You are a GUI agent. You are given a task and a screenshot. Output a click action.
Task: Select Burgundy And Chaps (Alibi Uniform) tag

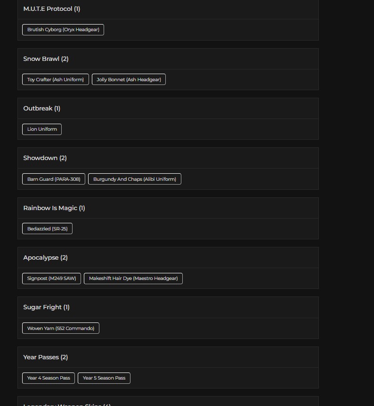135,179
